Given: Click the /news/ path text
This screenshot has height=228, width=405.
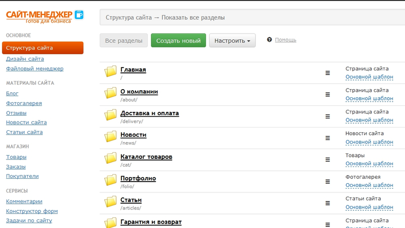Looking at the screenshot, I should pyautogui.click(x=128, y=143).
